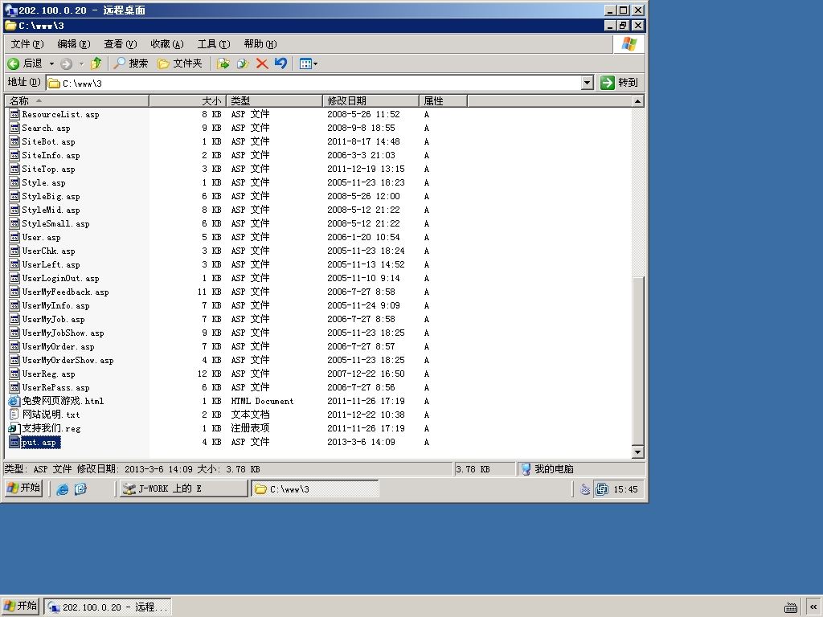Click the green Back (后退) button

pyautogui.click(x=25, y=63)
